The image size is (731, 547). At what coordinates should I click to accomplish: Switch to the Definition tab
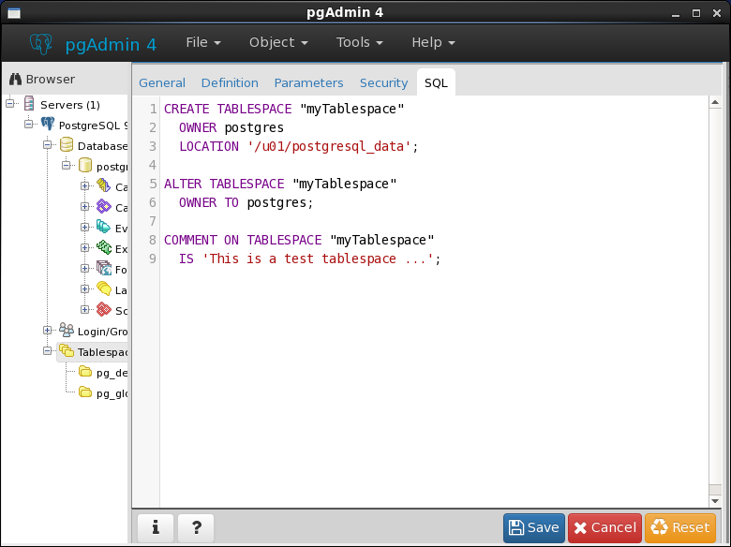230,82
